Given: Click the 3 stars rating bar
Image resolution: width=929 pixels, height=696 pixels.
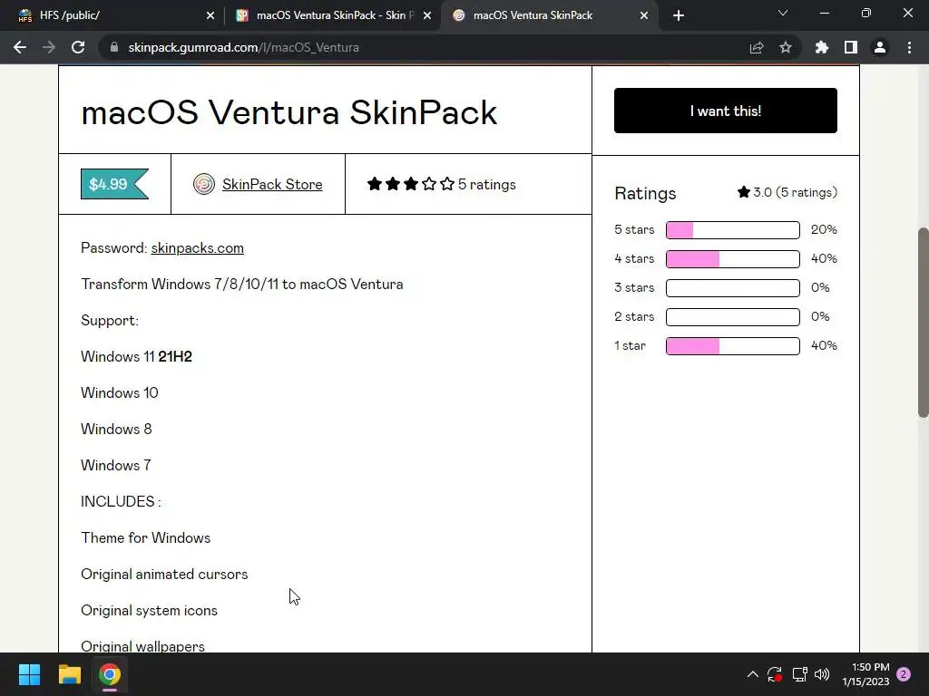Looking at the screenshot, I should pos(733,287).
